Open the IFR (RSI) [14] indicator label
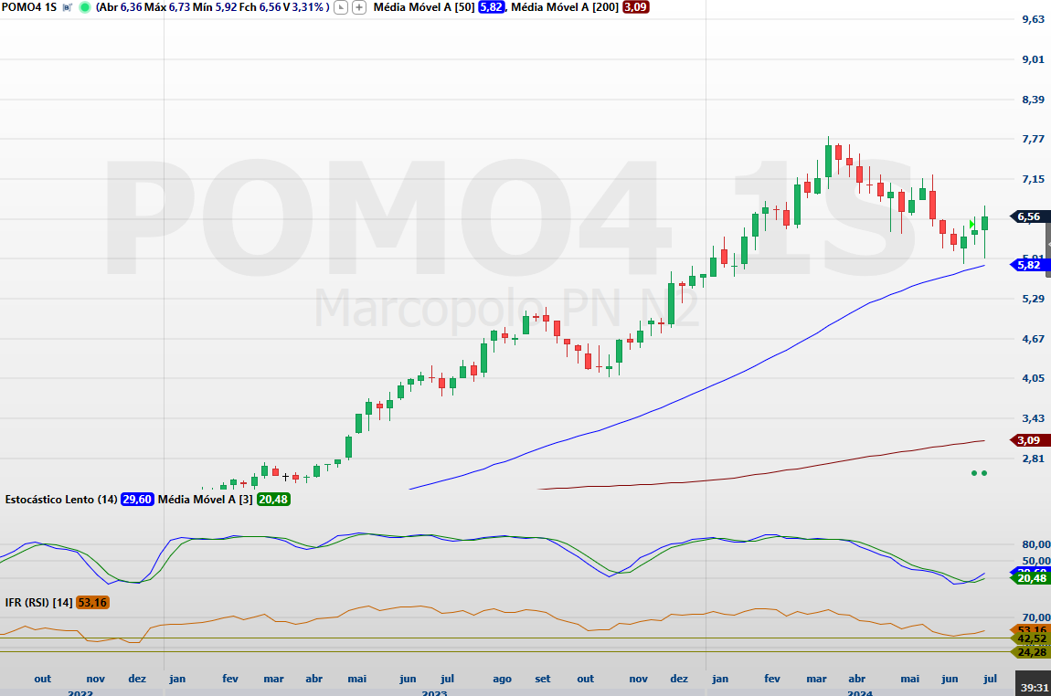Screen dimensions: 1051x696 [38, 602]
